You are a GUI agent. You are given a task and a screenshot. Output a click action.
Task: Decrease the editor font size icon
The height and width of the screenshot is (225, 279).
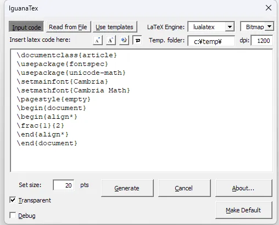click(98, 40)
